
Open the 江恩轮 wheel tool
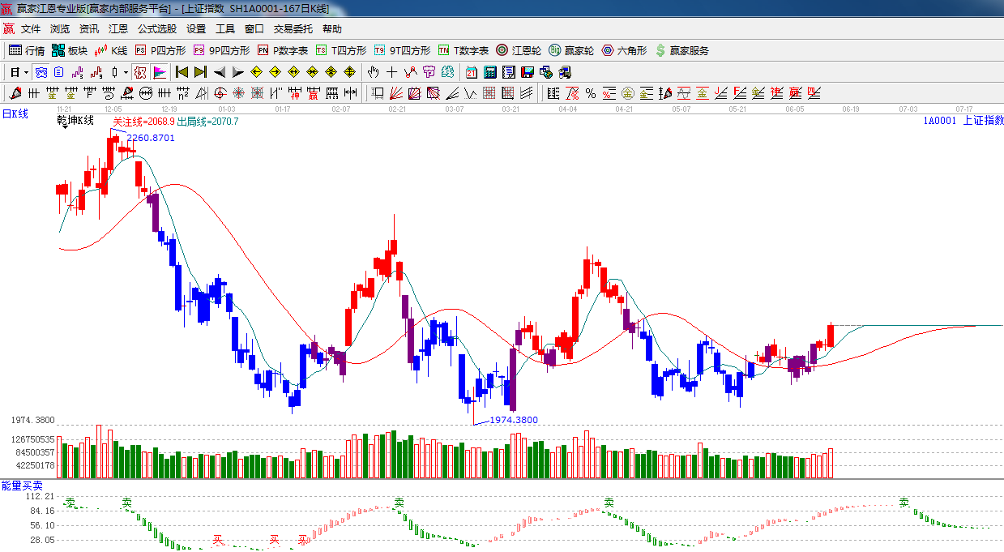[x=519, y=50]
